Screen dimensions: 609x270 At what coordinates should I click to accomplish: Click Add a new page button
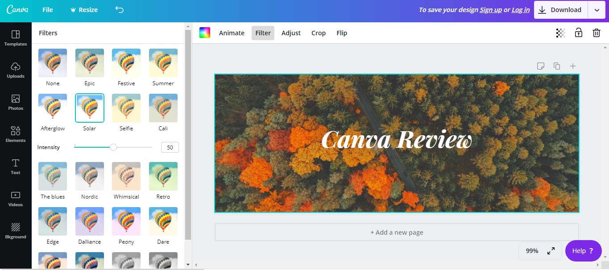coord(397,232)
